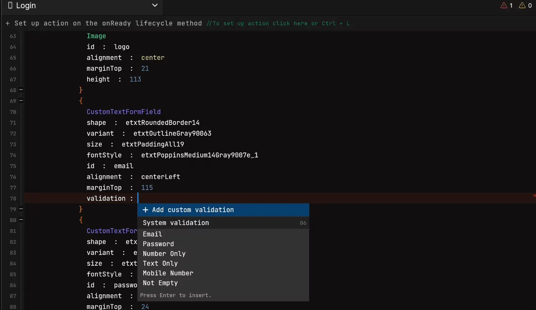Collapse the code block at line 69

tap(21, 101)
